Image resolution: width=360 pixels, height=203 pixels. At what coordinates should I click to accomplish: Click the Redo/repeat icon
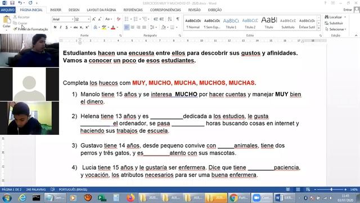(30, 3)
